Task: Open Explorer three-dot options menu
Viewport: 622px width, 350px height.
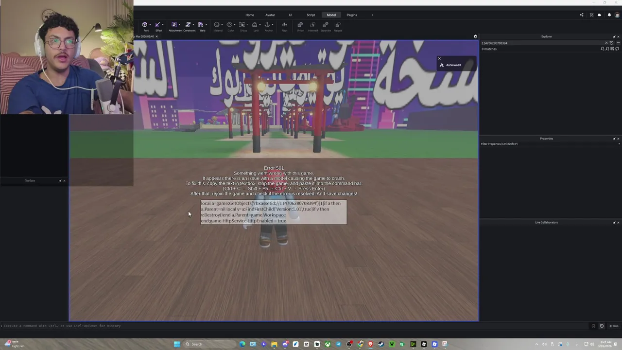Action: [618, 43]
